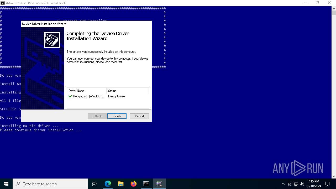Launch Firefox from the taskbar
This screenshot has height=189, width=336.
click(134, 184)
